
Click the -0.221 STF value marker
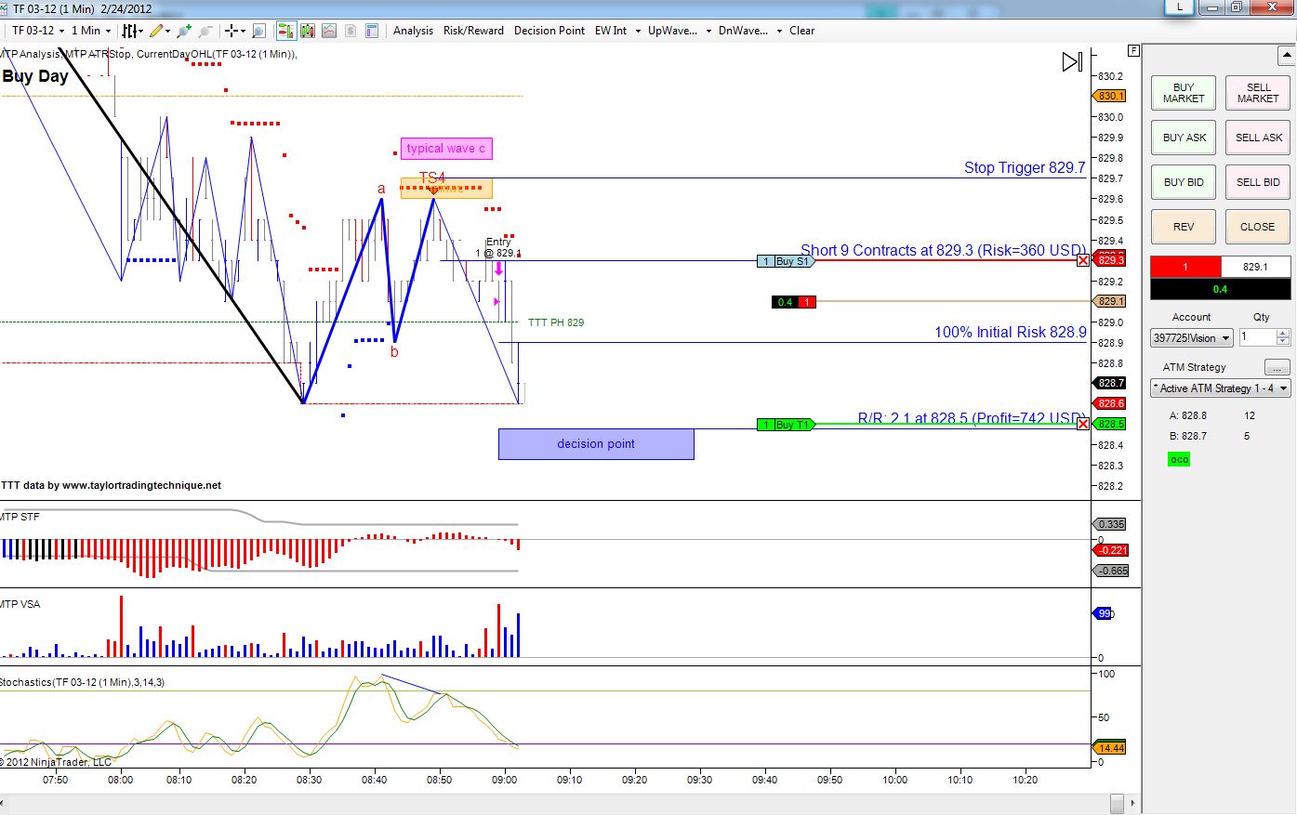tap(1111, 550)
